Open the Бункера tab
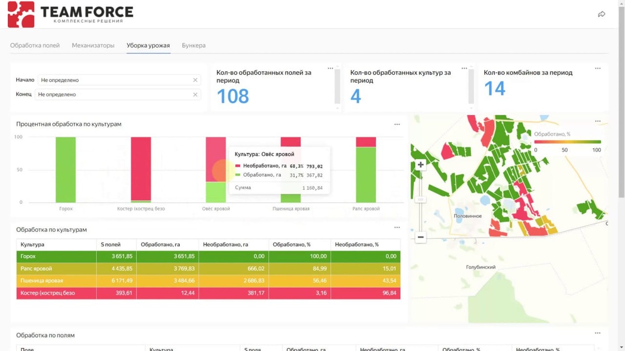Viewport: 625px width, 351px height. (194, 45)
